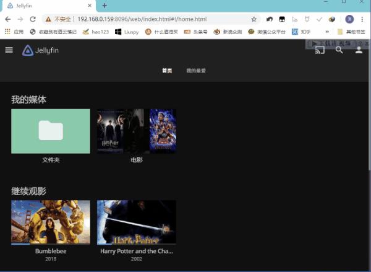The width and height of the screenshot is (371, 272).
Task: Click the browser forward arrow
Action: [x=20, y=19]
